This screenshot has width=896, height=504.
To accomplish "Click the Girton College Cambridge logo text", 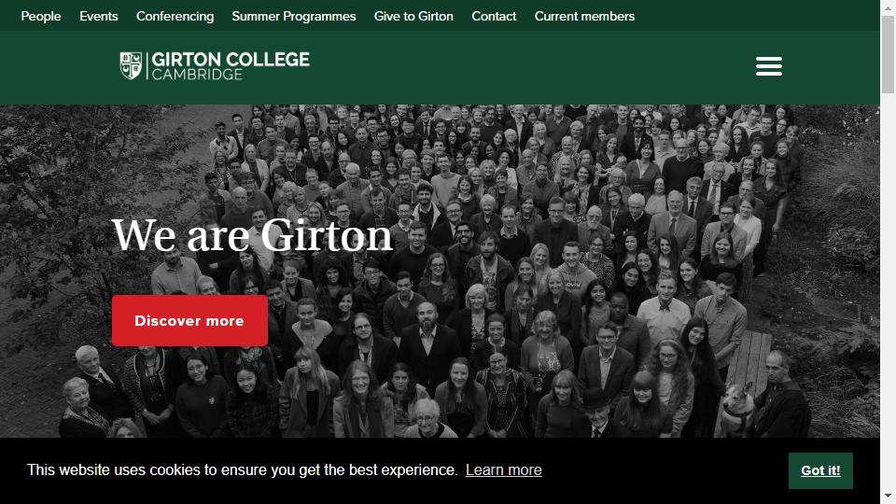I will click(231, 65).
